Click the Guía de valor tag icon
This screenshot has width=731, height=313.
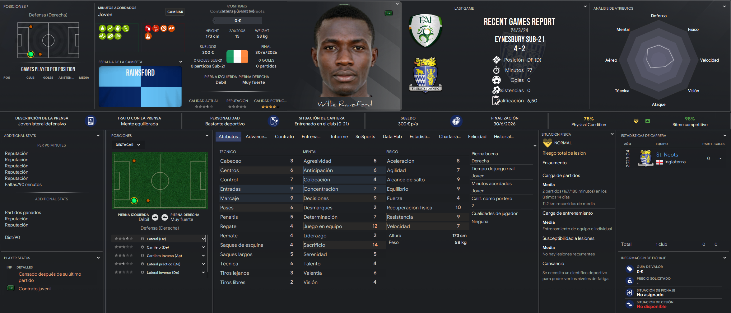(x=630, y=269)
